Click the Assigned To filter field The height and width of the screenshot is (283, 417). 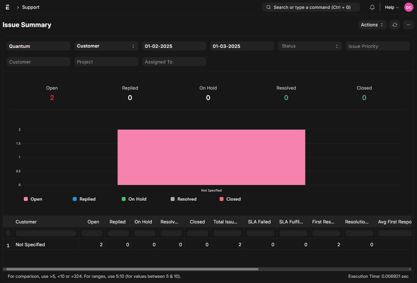tap(174, 62)
